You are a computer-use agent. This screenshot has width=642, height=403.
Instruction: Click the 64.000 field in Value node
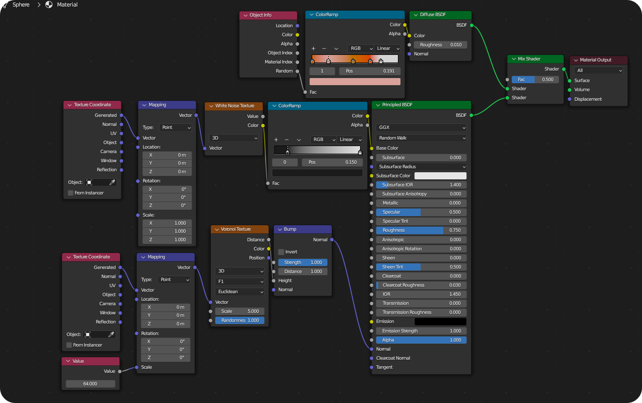click(90, 384)
